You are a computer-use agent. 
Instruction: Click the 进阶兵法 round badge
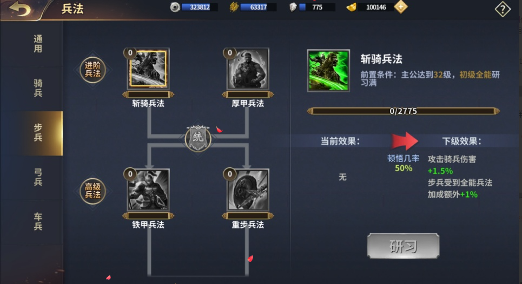point(92,70)
